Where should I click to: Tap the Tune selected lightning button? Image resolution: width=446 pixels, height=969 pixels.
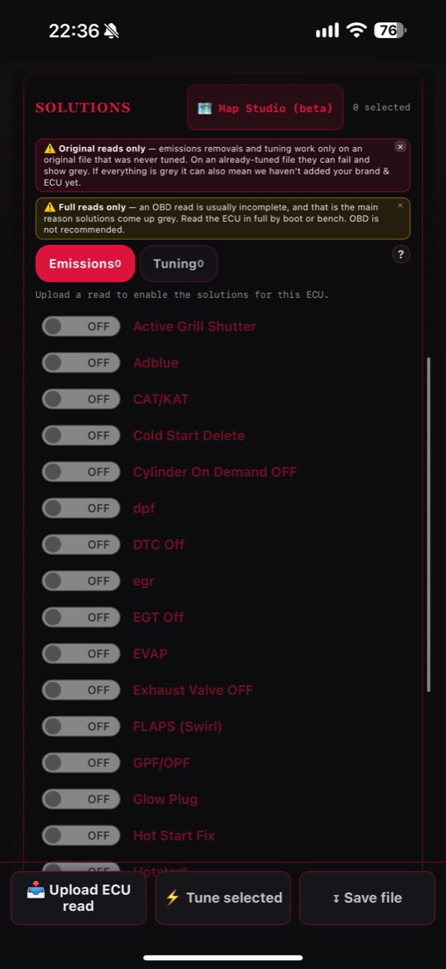pos(223,898)
